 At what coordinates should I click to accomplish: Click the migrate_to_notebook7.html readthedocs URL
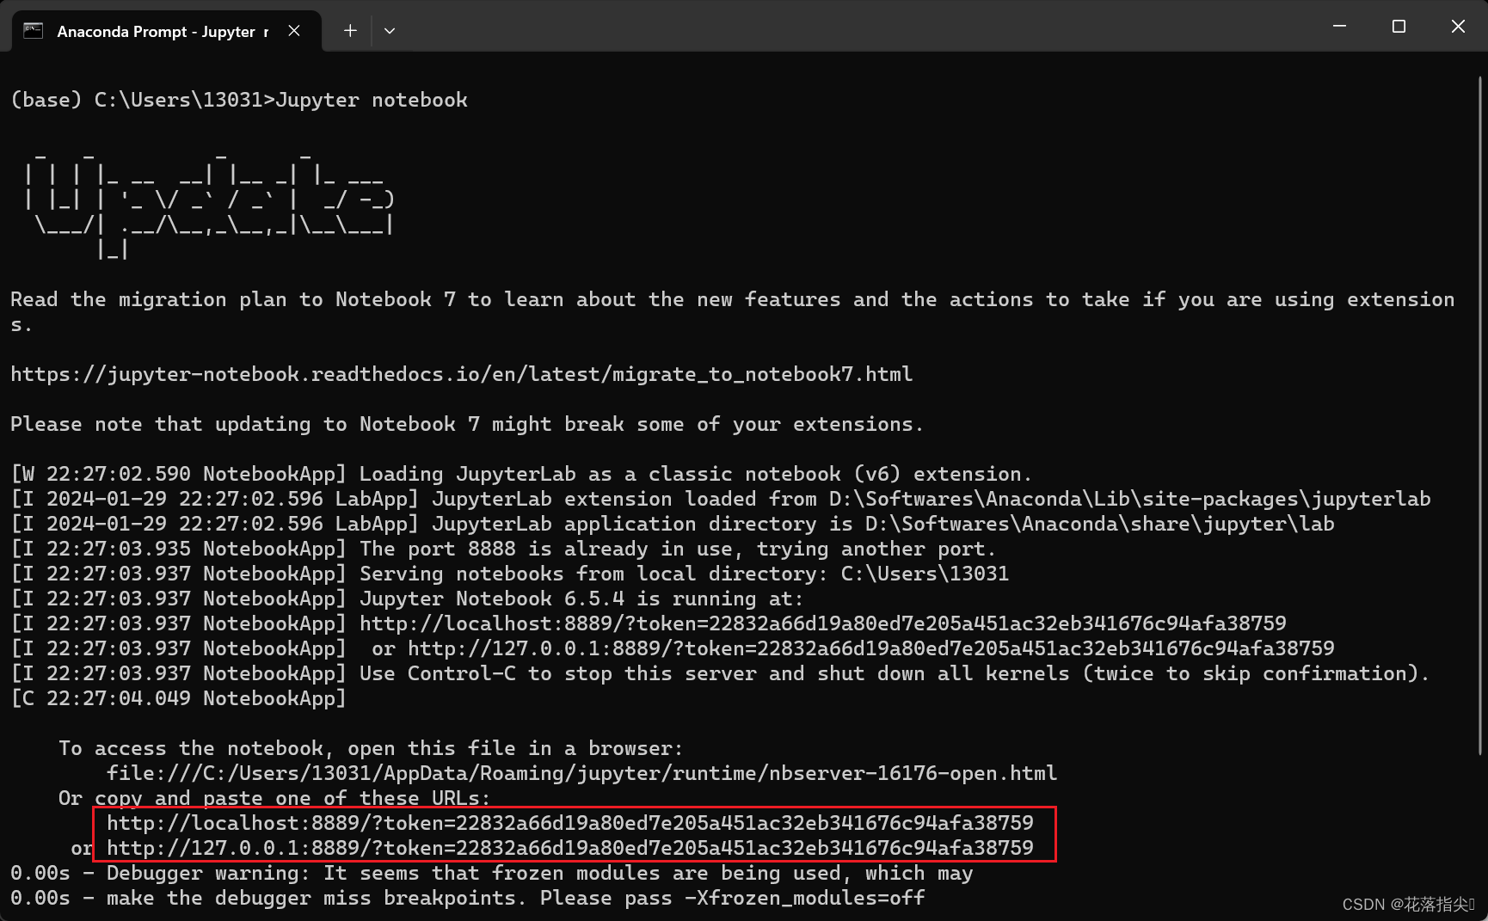(462, 374)
